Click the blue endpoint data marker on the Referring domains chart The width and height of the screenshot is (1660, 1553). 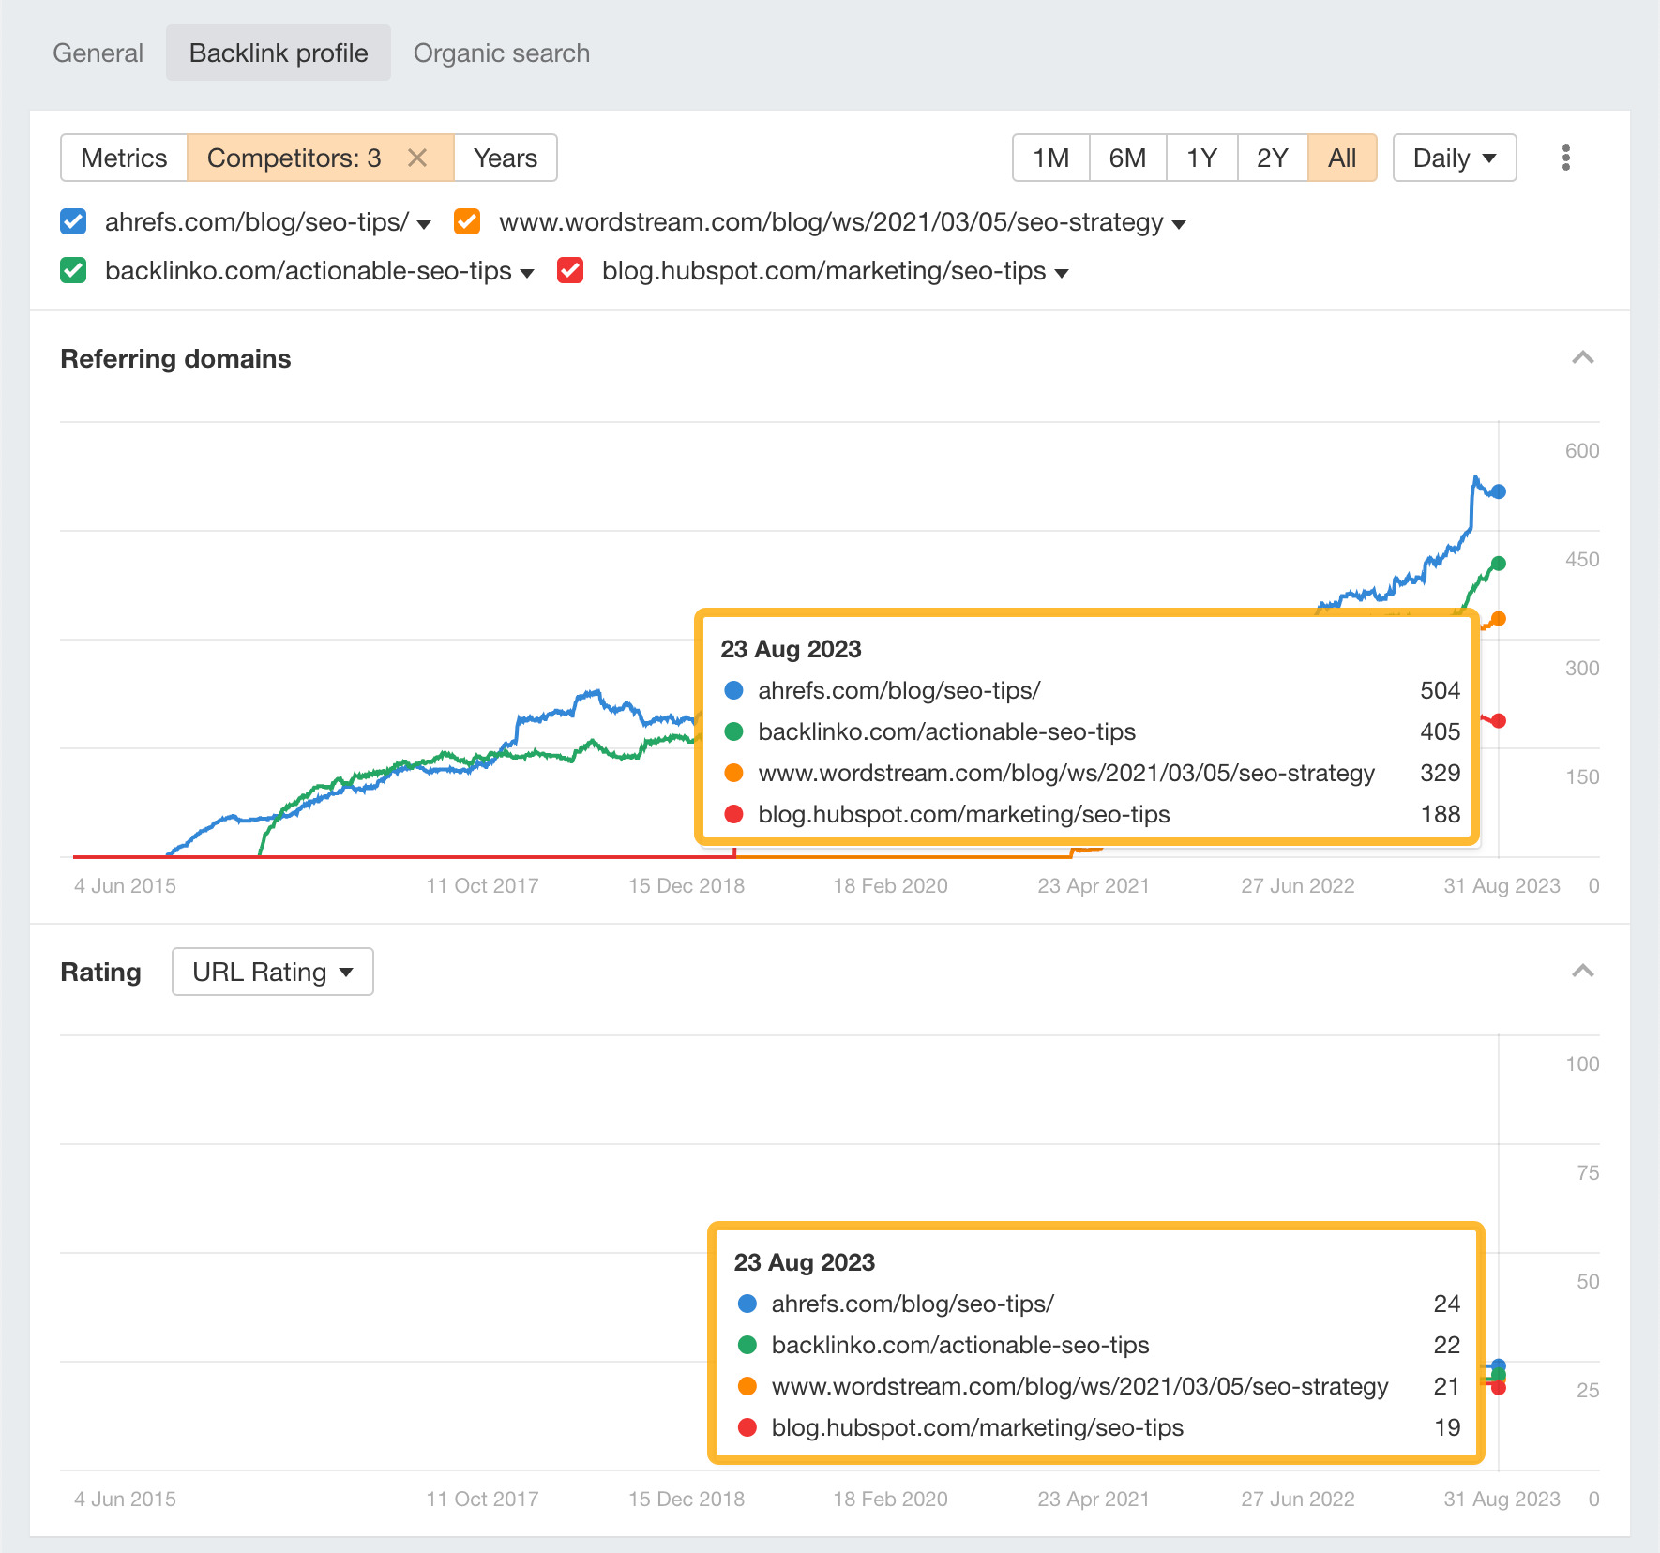tap(1498, 491)
